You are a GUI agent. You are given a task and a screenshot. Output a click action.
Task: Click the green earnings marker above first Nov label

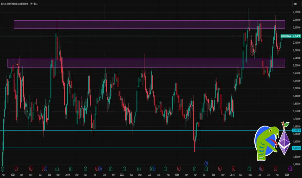[3, 169]
